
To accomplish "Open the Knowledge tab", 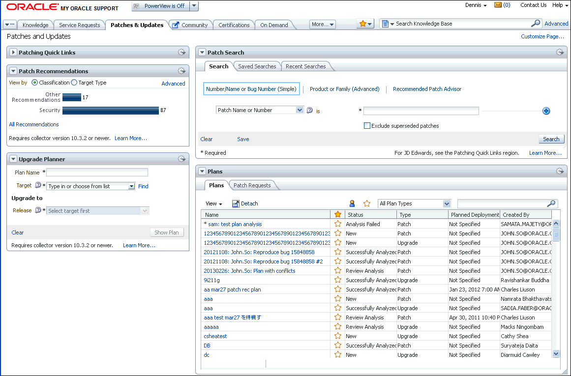I will (35, 25).
